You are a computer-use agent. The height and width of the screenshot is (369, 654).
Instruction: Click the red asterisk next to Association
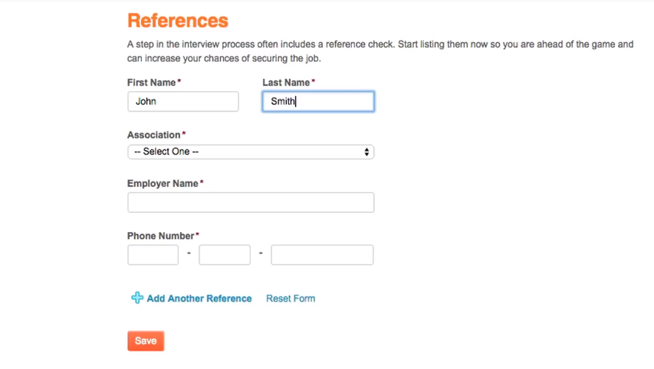[184, 134]
